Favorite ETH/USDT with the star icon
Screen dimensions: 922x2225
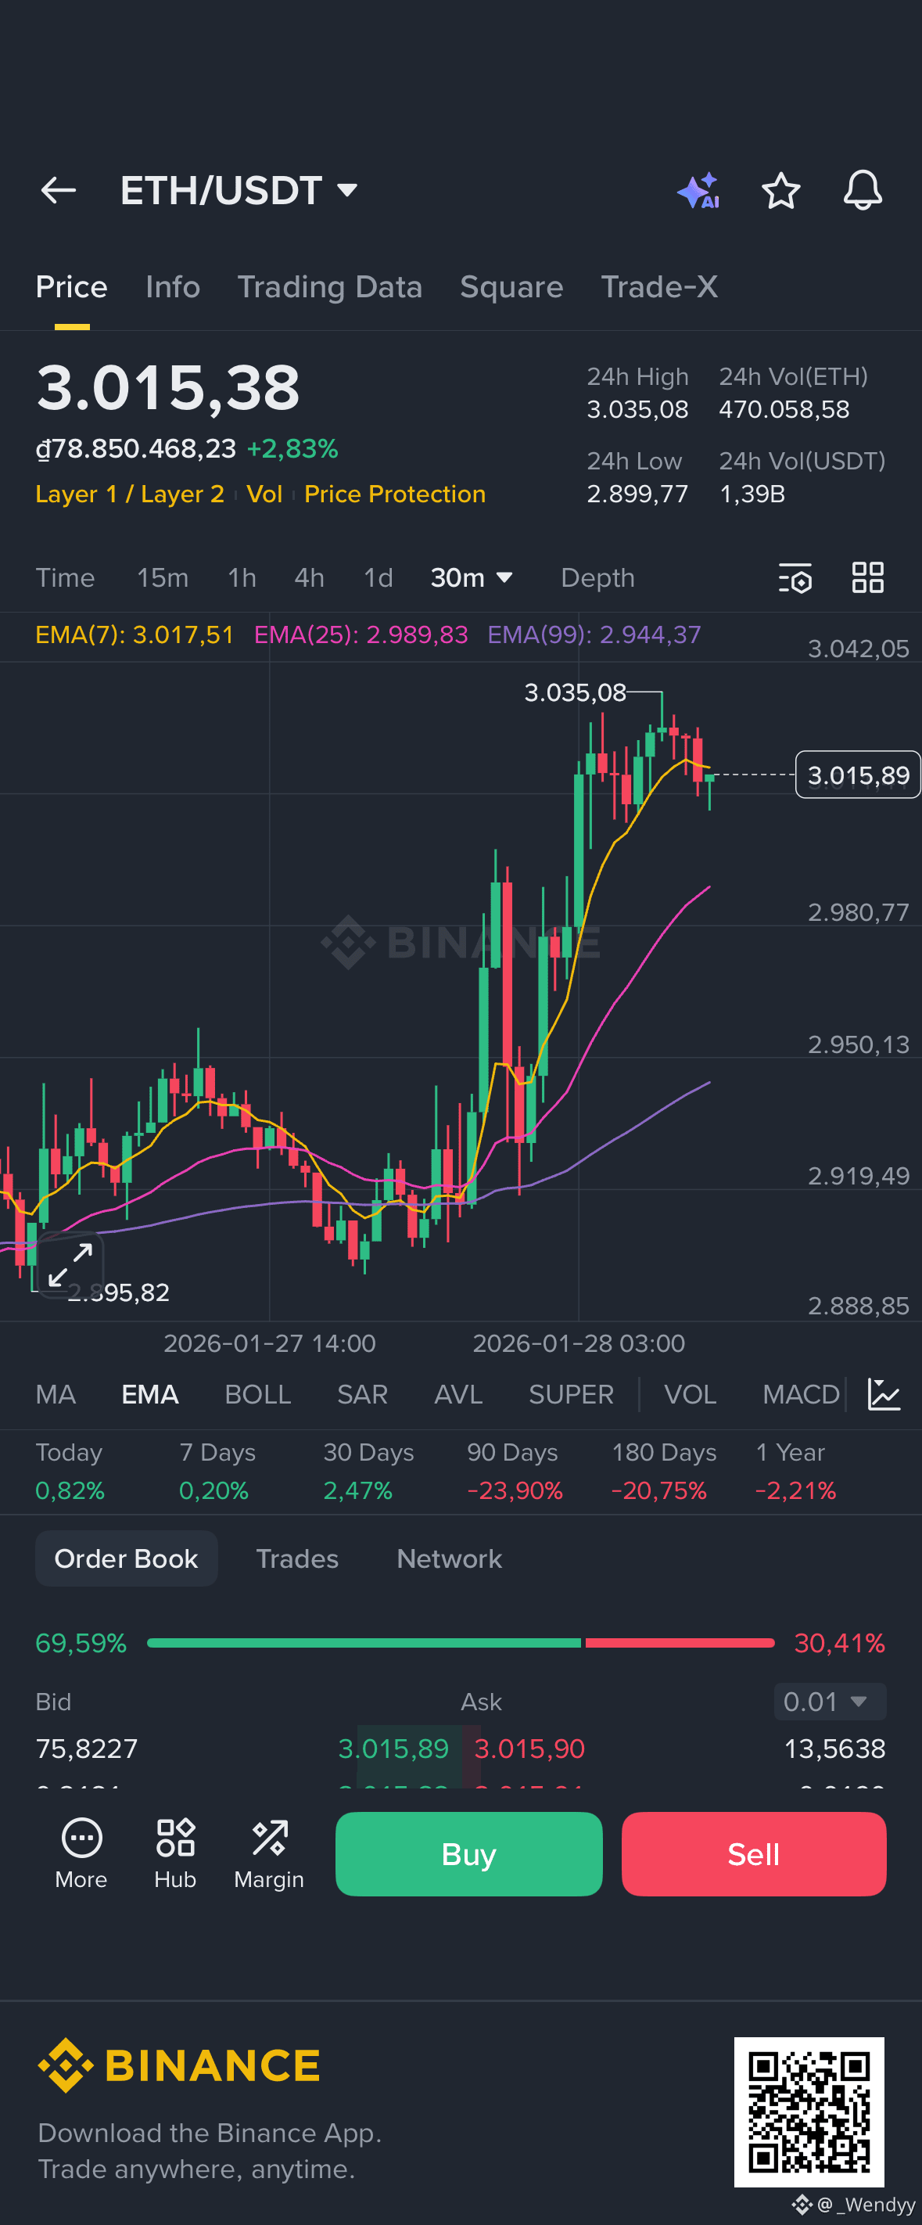click(x=780, y=190)
